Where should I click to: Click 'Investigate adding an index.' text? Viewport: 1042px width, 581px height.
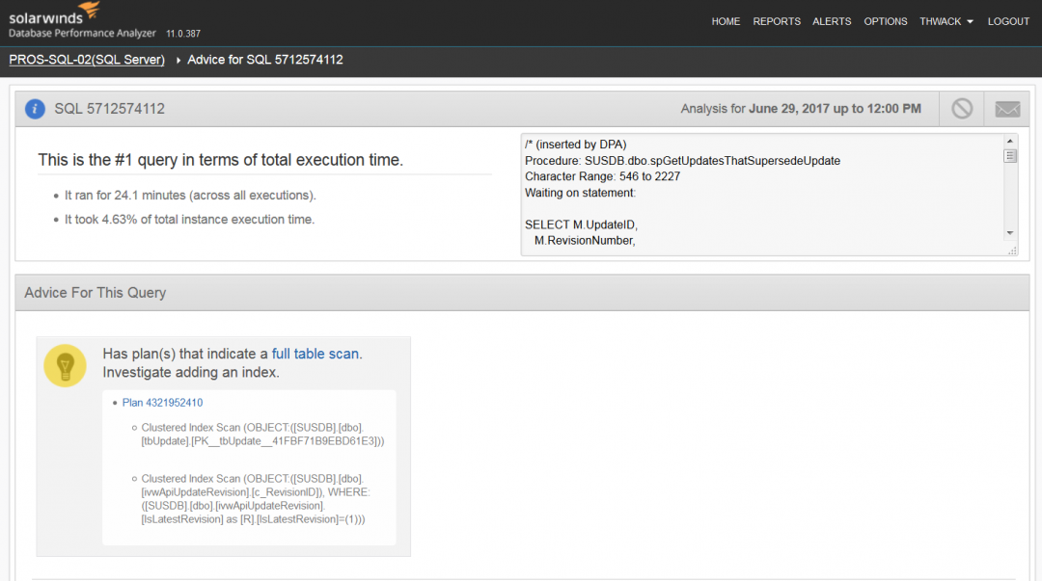tap(191, 373)
